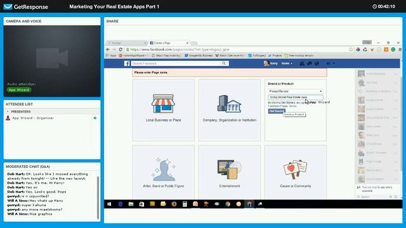This screenshot has height=228, width=406.
Task: Click the chat sidebar search field
Action: coord(373,197)
